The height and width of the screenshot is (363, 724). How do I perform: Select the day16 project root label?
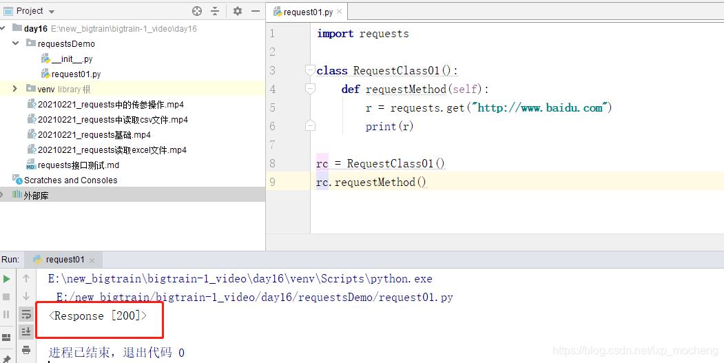pyautogui.click(x=36, y=29)
